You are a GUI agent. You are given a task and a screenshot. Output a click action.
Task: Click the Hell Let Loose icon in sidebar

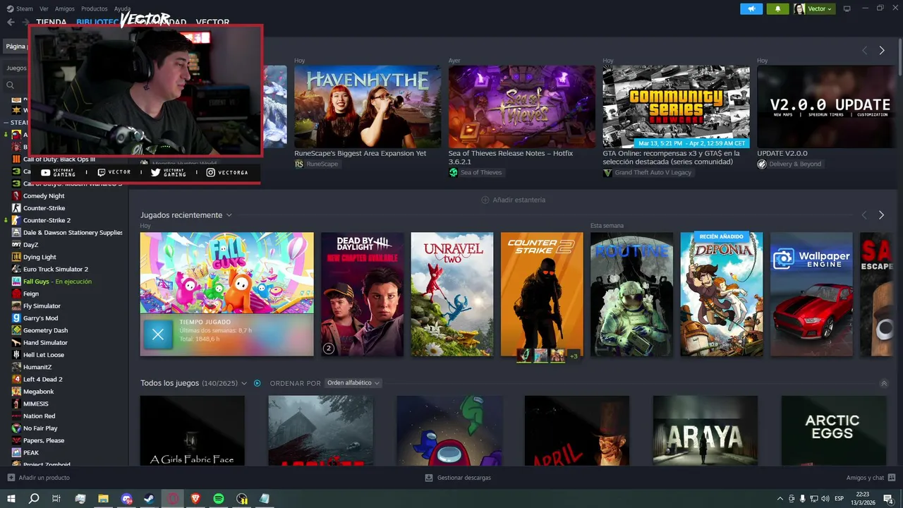(17, 355)
